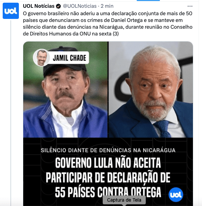Click the "2 min" tweet timestamp

pos(107,6)
